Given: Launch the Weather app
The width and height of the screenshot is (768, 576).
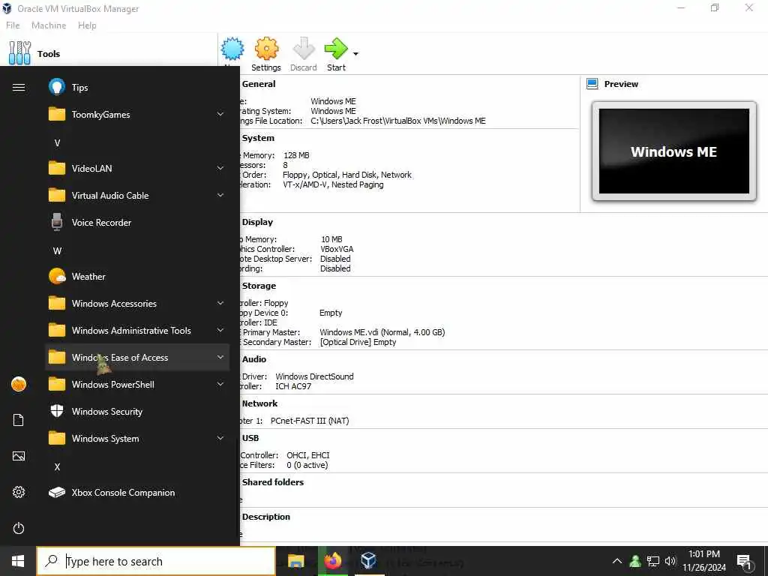Looking at the screenshot, I should 137,276.
